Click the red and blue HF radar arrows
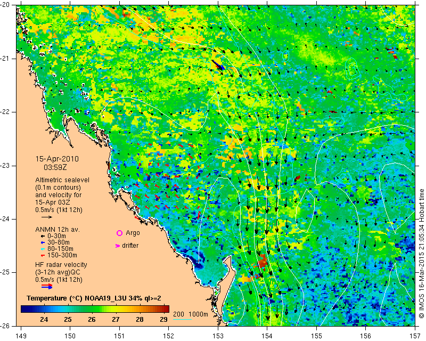 click(47, 286)
